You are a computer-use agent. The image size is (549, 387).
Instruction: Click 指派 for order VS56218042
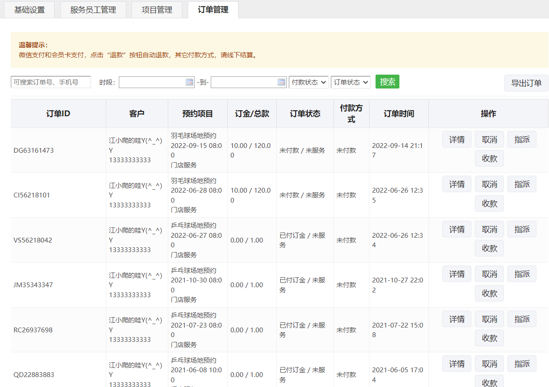[x=522, y=229]
